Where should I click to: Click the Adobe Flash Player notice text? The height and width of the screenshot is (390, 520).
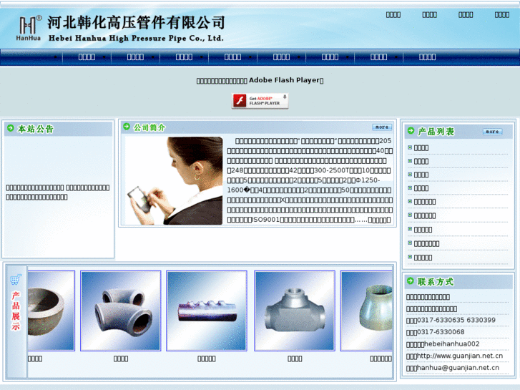[x=260, y=80]
